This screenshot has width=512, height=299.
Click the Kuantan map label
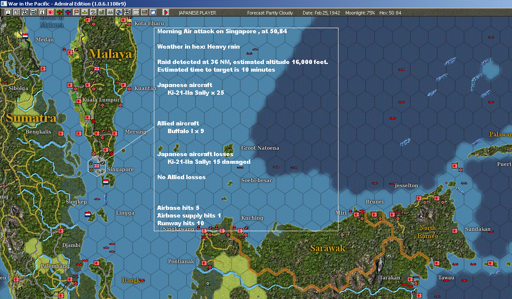tap(145, 88)
